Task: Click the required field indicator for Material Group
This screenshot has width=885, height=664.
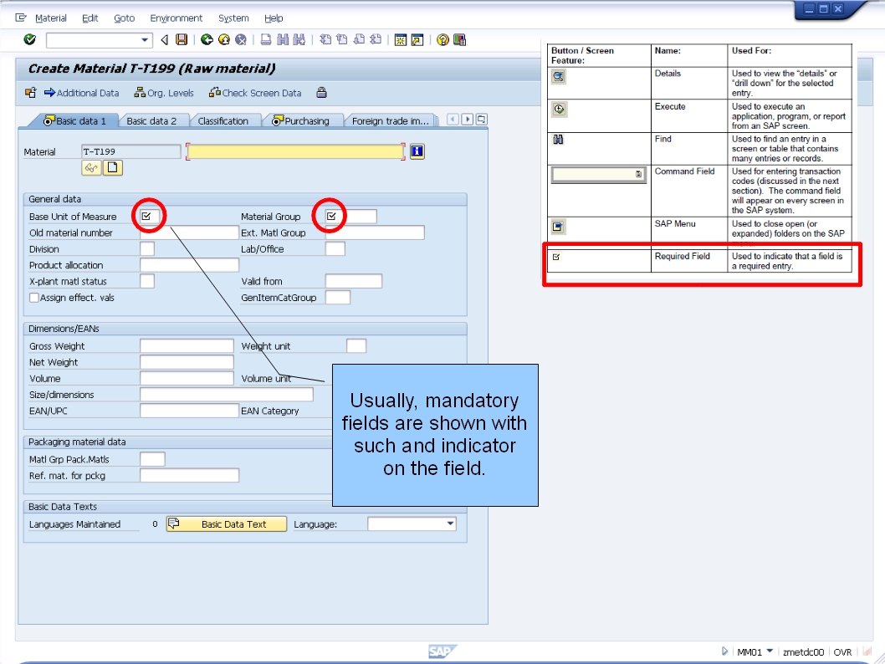Action: (x=330, y=215)
